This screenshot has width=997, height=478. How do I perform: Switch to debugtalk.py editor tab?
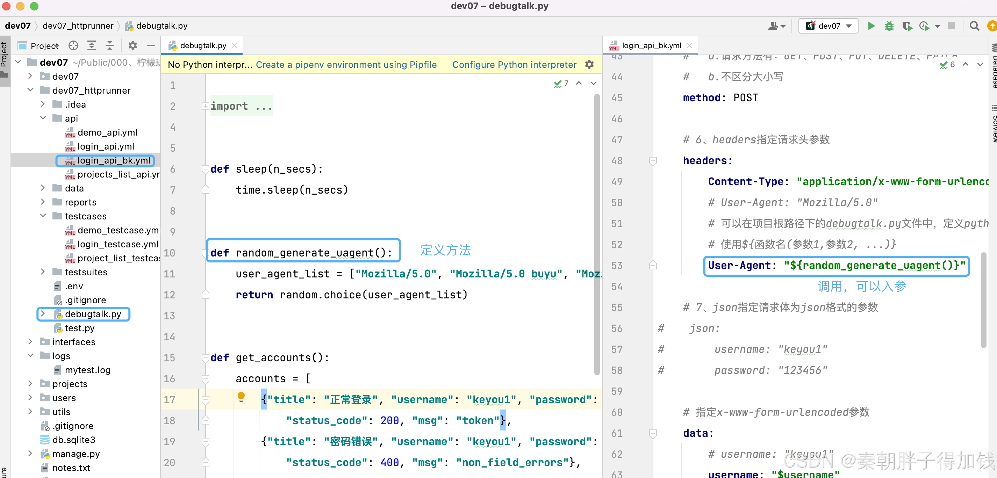(203, 46)
